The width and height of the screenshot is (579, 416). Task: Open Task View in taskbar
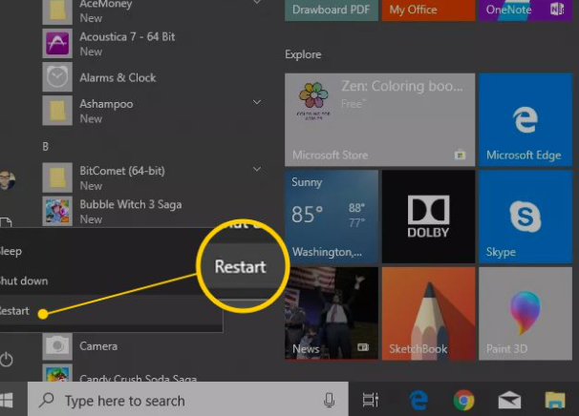(371, 400)
